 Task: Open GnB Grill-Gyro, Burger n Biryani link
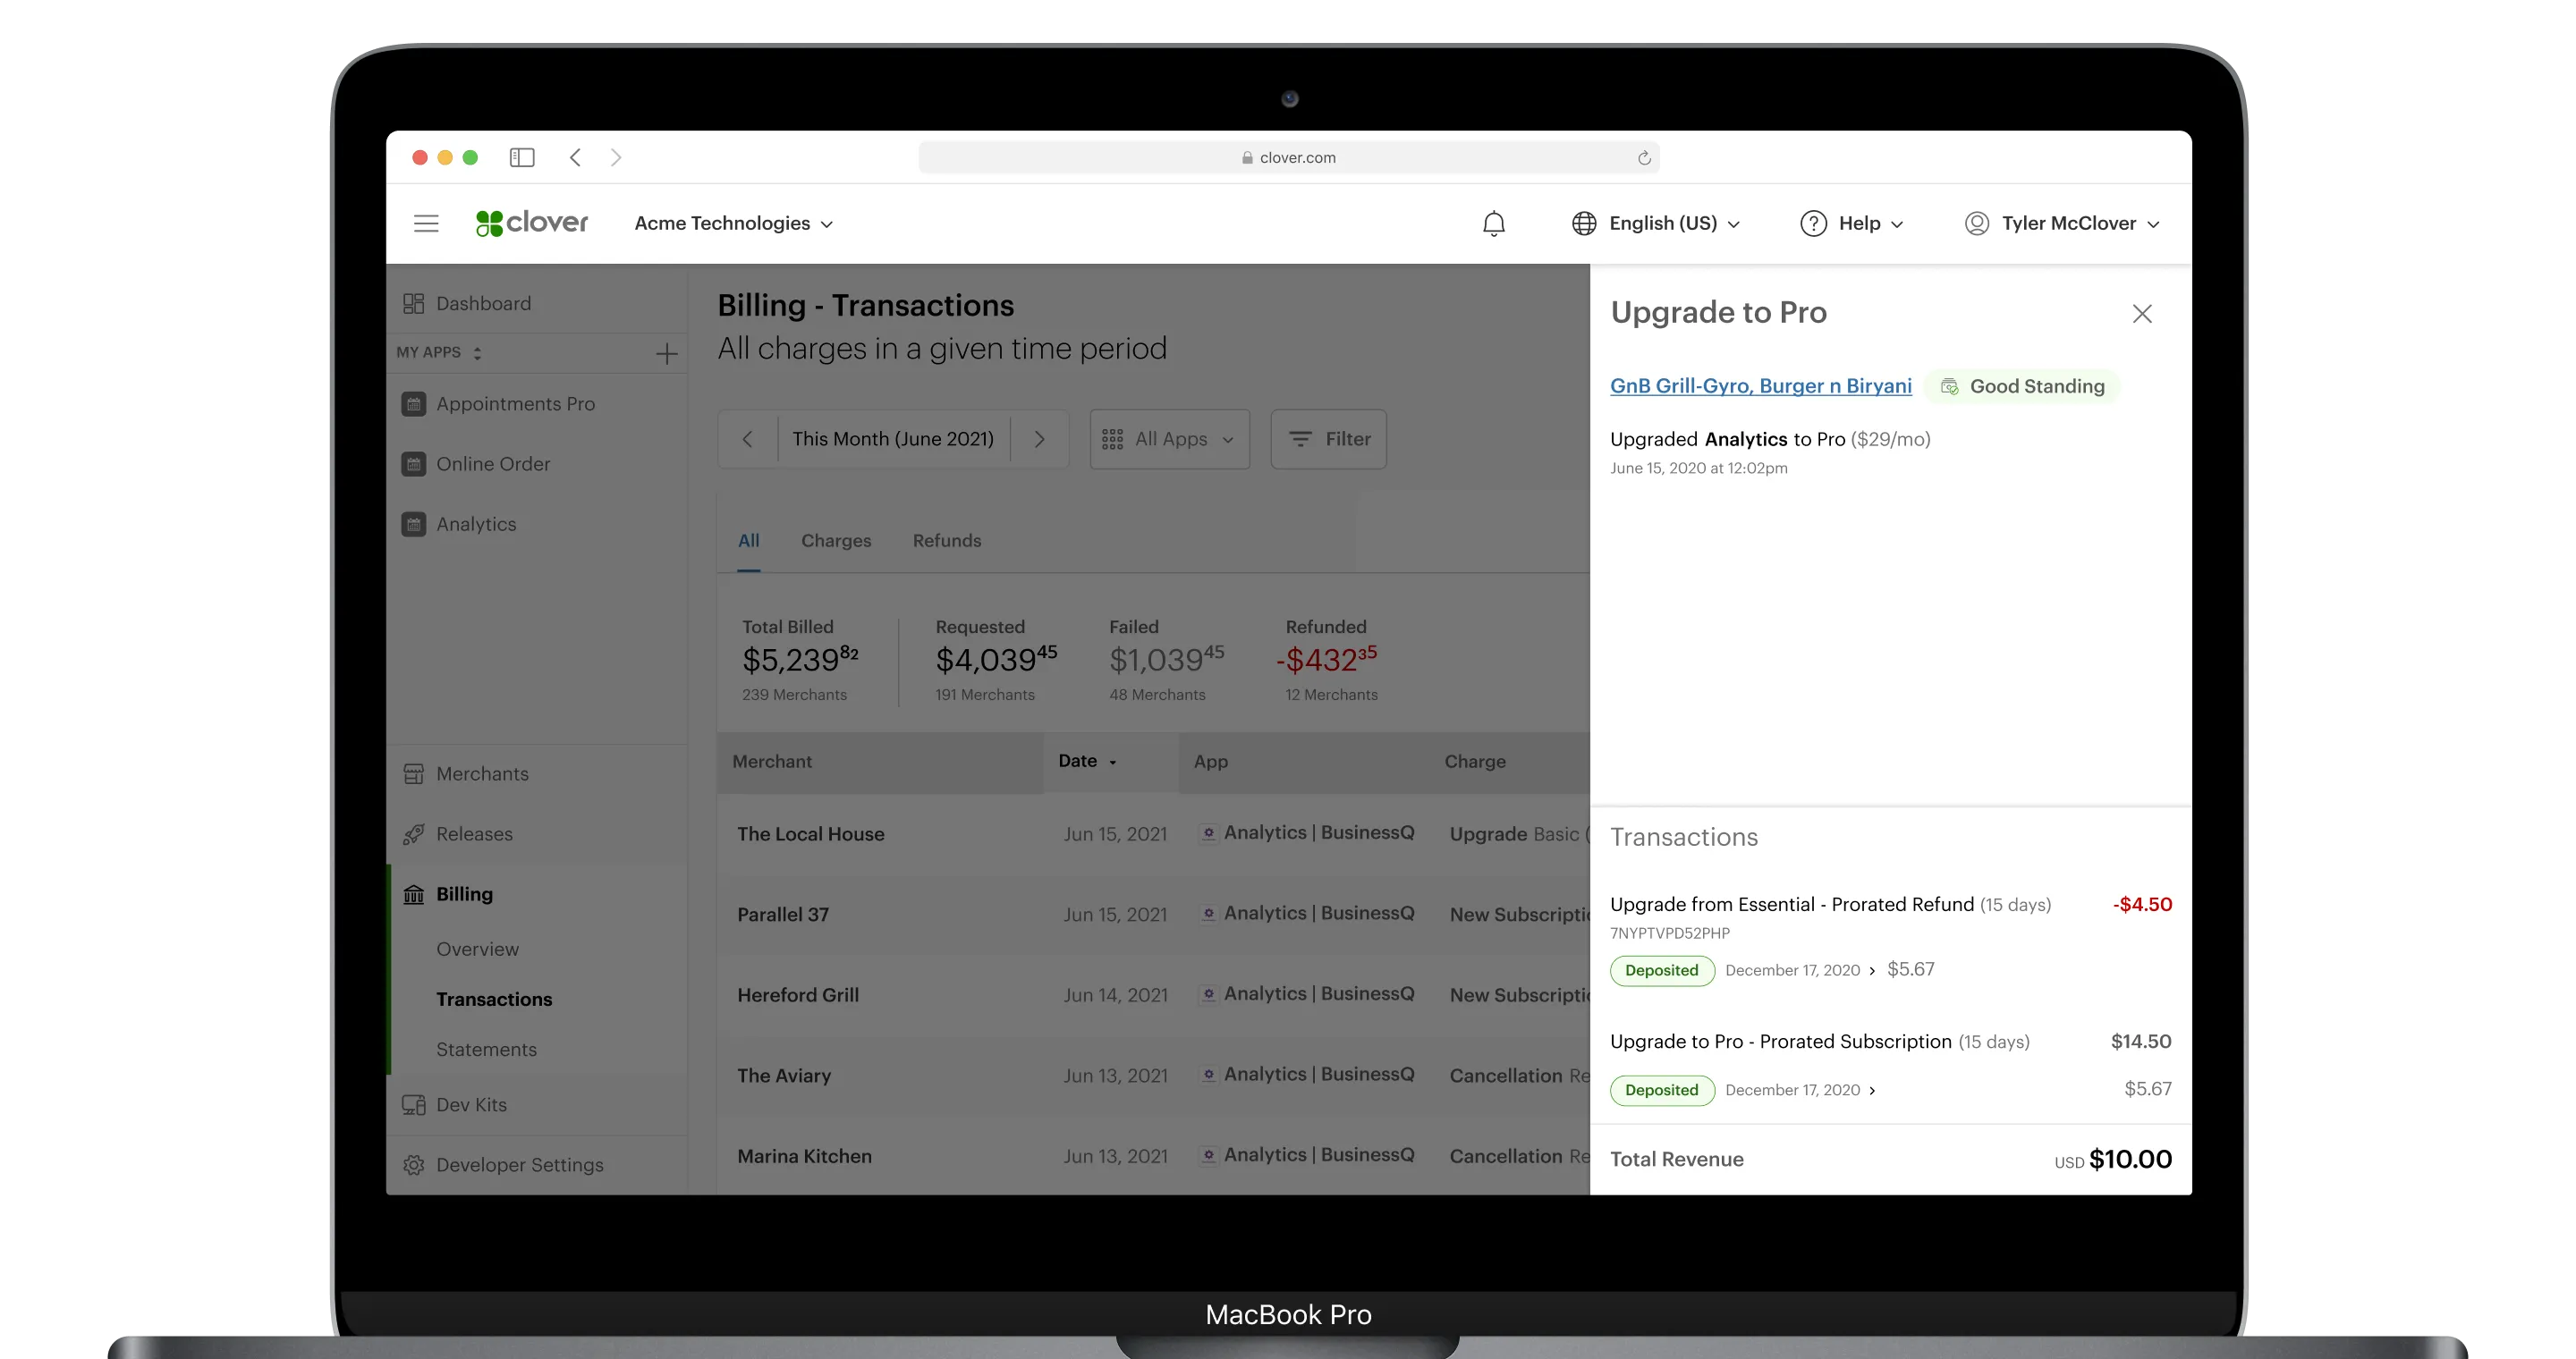click(1760, 385)
